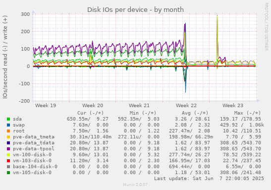The image size is (271, 190).
Task: Click the IOs/second read/write axis title
Action: 5,57
